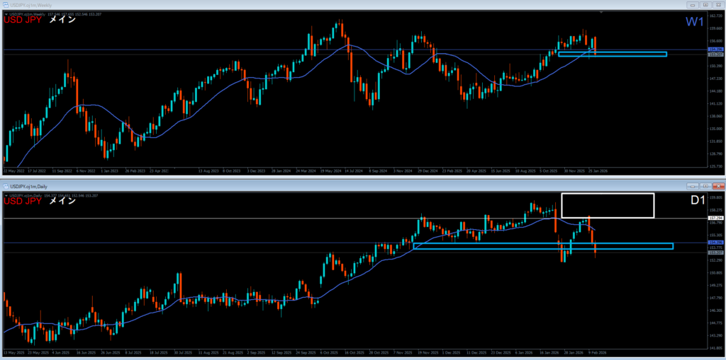Viewport: 726px width, 360px height.
Task: Click the daily chart window's title bar icon
Action: point(5,185)
